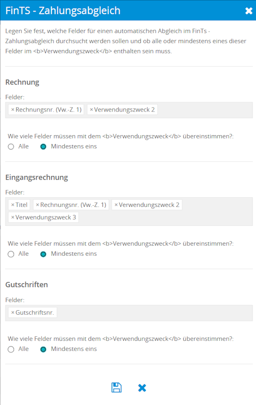This screenshot has height=405, width=256.
Task: Select Alle radio under Gutschriften
Action: [11, 350]
